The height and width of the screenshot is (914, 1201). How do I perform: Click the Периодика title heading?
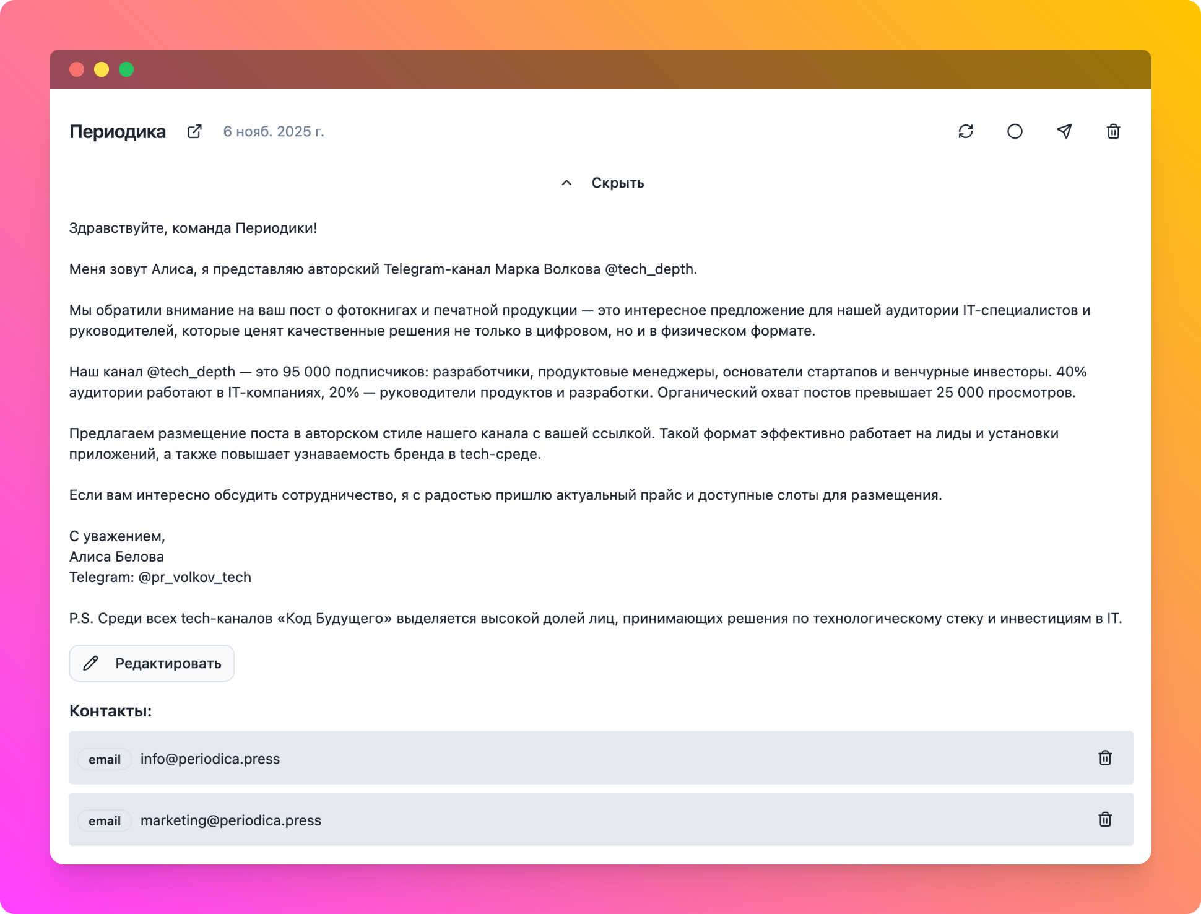118,131
